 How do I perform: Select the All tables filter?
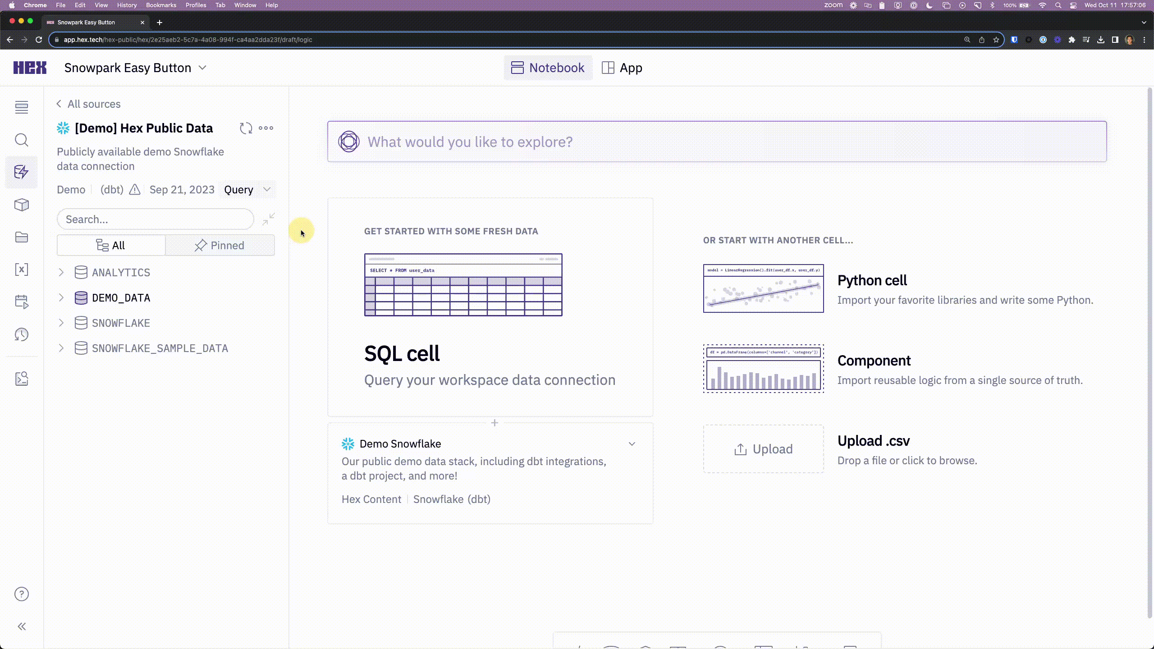pos(111,245)
